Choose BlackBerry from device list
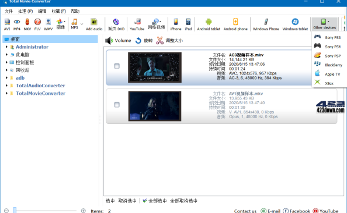The height and width of the screenshot is (213, 347). tap(329, 65)
